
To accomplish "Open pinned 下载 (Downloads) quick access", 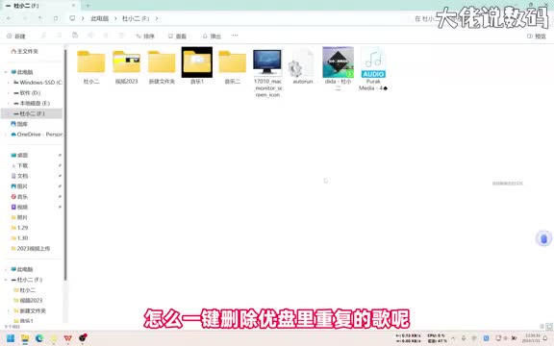I will point(19,165).
